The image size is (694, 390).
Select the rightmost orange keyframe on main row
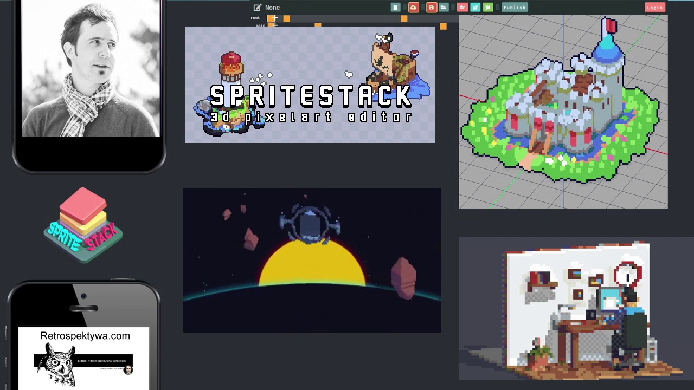point(443,26)
